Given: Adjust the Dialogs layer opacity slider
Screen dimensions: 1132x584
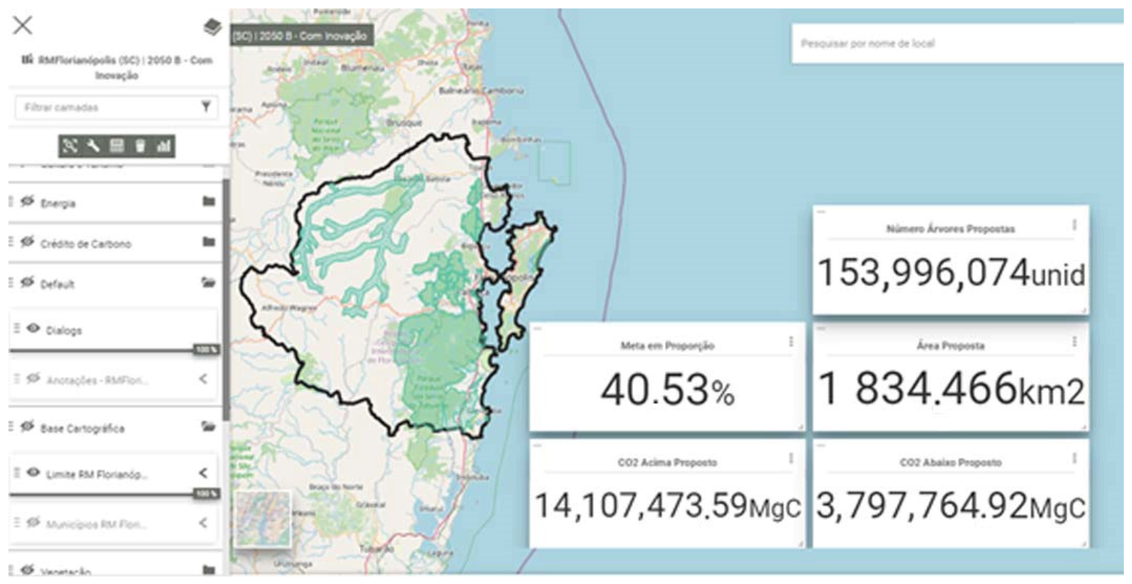Looking at the screenshot, I should [206, 350].
